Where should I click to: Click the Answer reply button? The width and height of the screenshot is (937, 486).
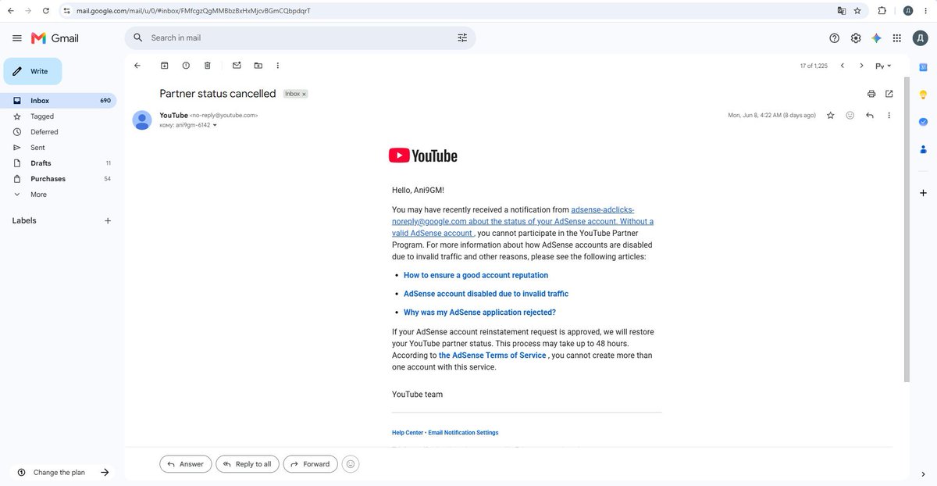185,464
